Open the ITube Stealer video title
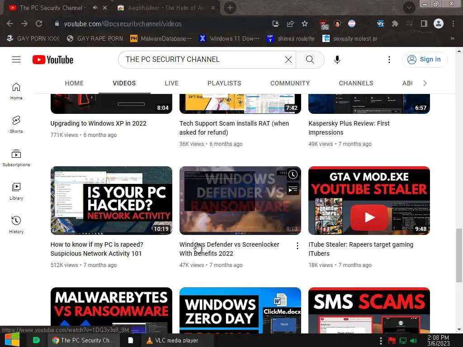The width and height of the screenshot is (463, 347). [361, 249]
